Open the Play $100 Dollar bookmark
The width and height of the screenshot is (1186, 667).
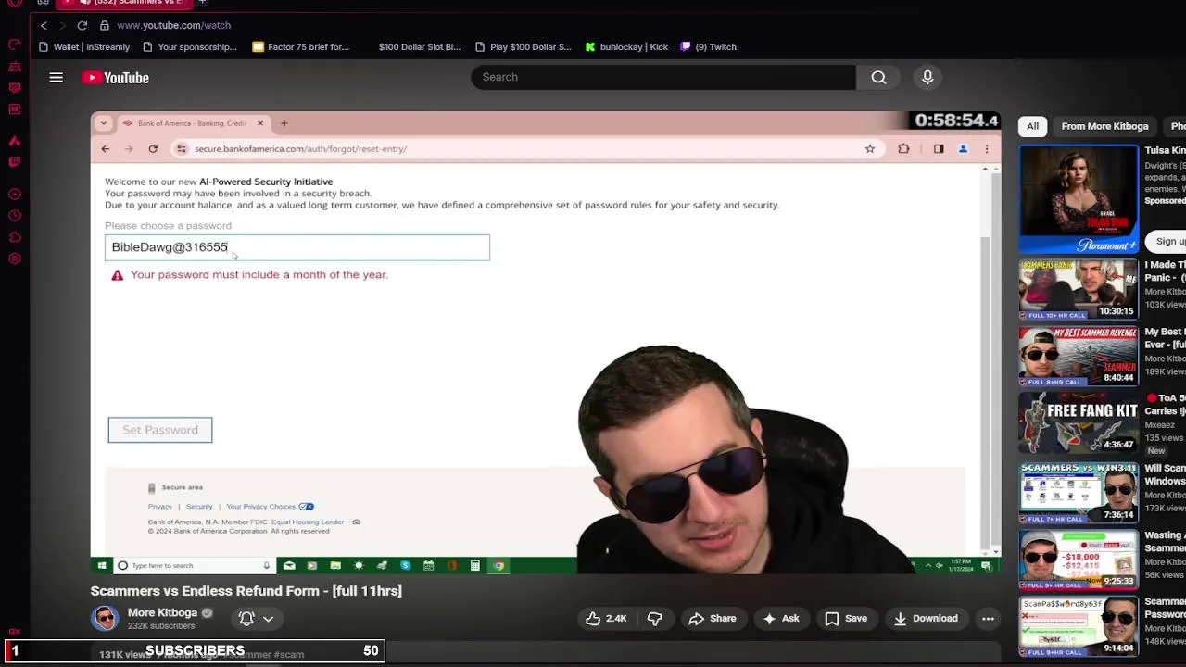(523, 46)
